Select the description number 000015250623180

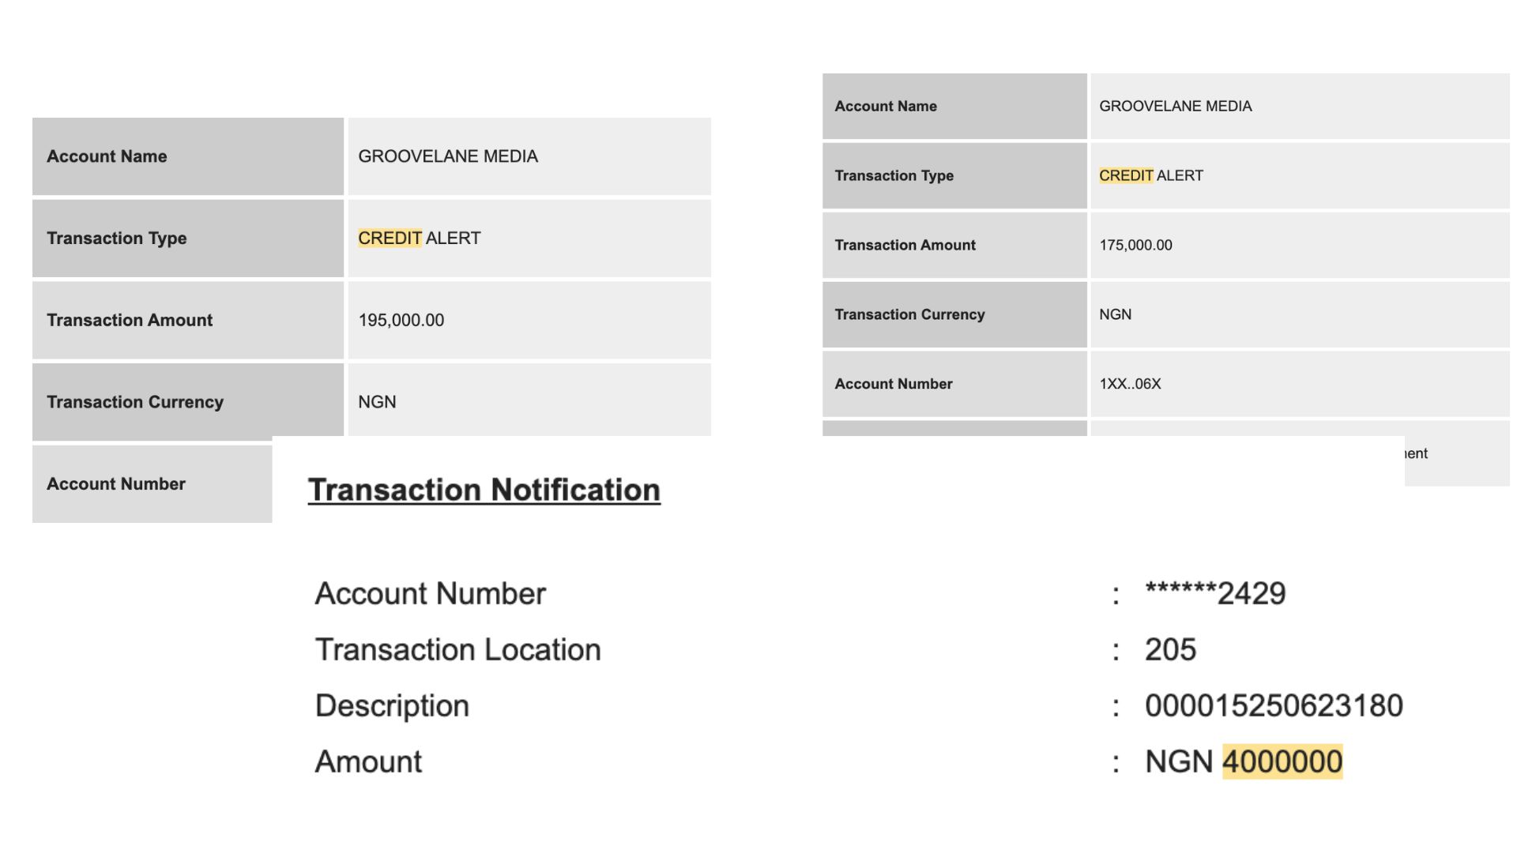click(1274, 706)
